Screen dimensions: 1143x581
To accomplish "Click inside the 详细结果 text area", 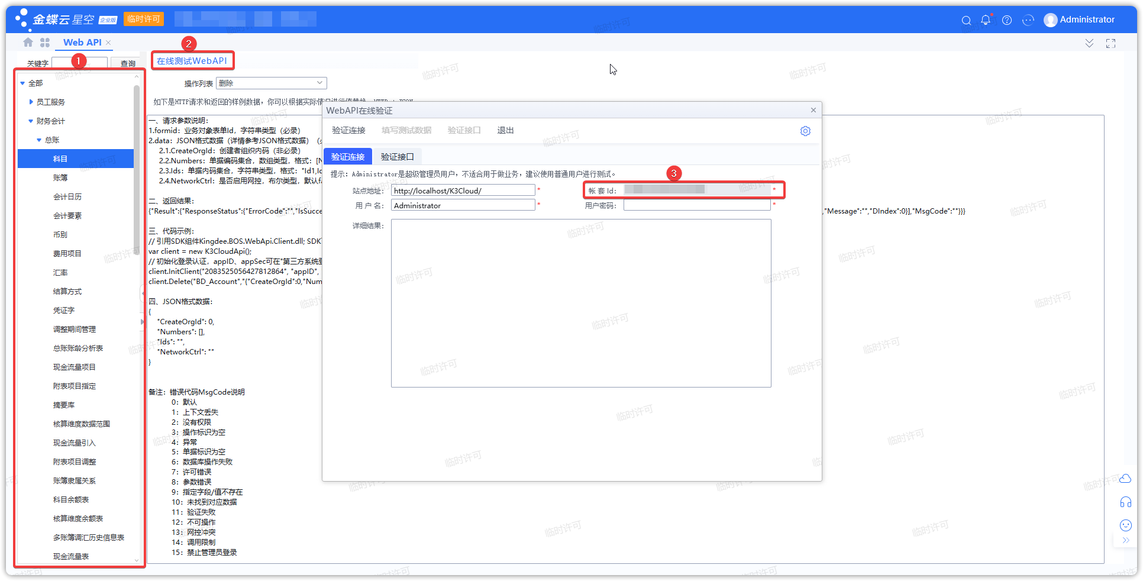I will 581,303.
